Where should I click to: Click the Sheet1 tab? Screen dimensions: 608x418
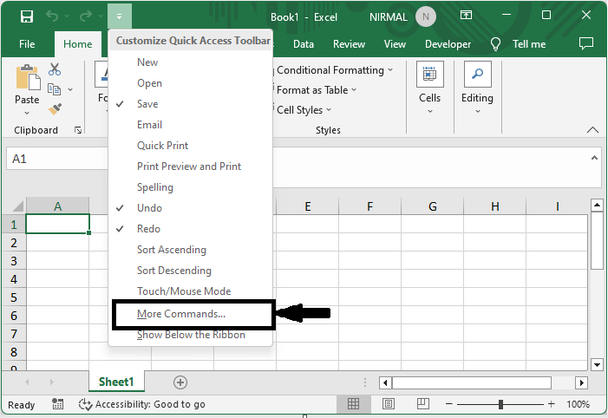coord(116,382)
